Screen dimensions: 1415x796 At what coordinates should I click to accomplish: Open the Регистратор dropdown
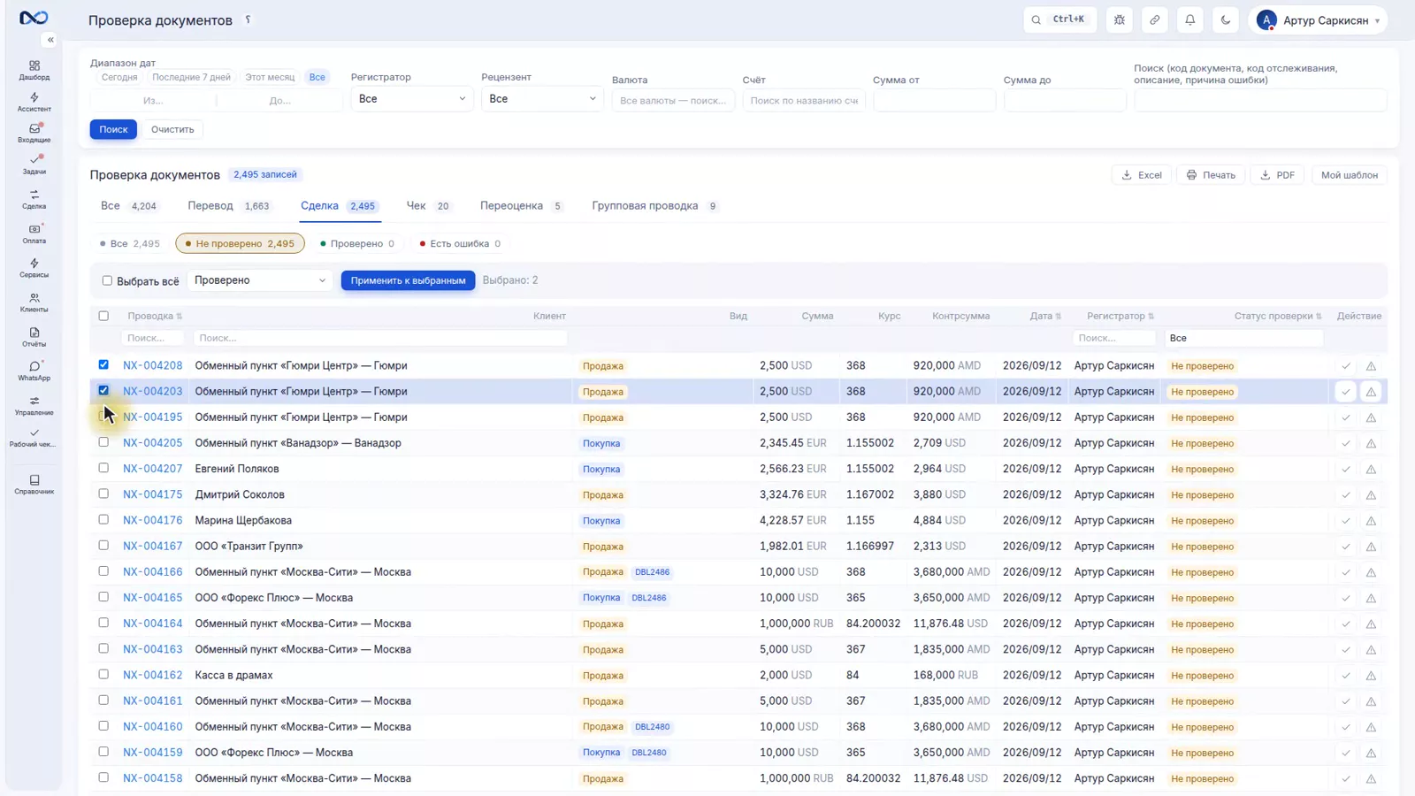[411, 99]
